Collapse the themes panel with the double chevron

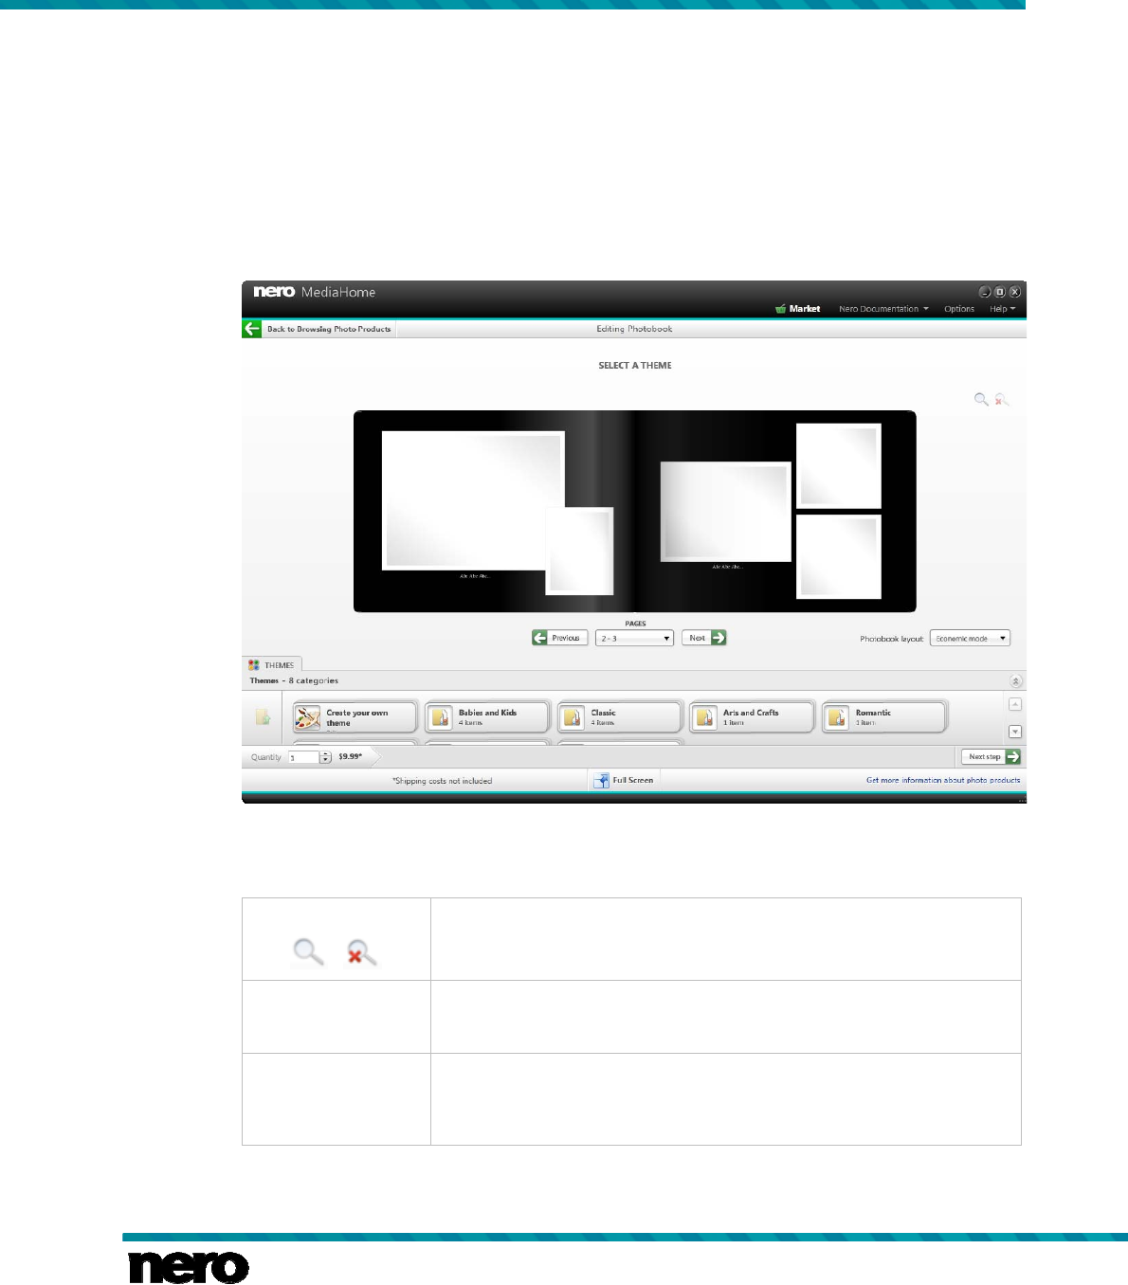(1015, 681)
